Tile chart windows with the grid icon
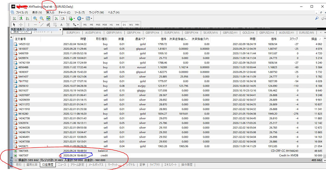The width and height of the screenshot is (326, 170). [x=48, y=18]
